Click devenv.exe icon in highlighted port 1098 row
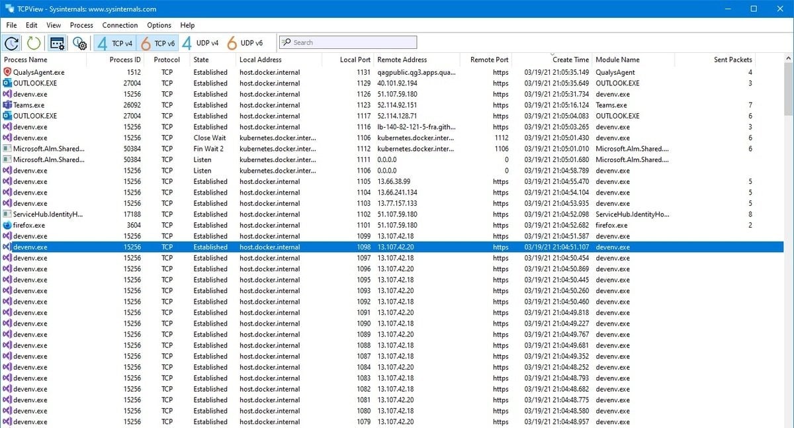This screenshot has width=794, height=428. [7, 247]
